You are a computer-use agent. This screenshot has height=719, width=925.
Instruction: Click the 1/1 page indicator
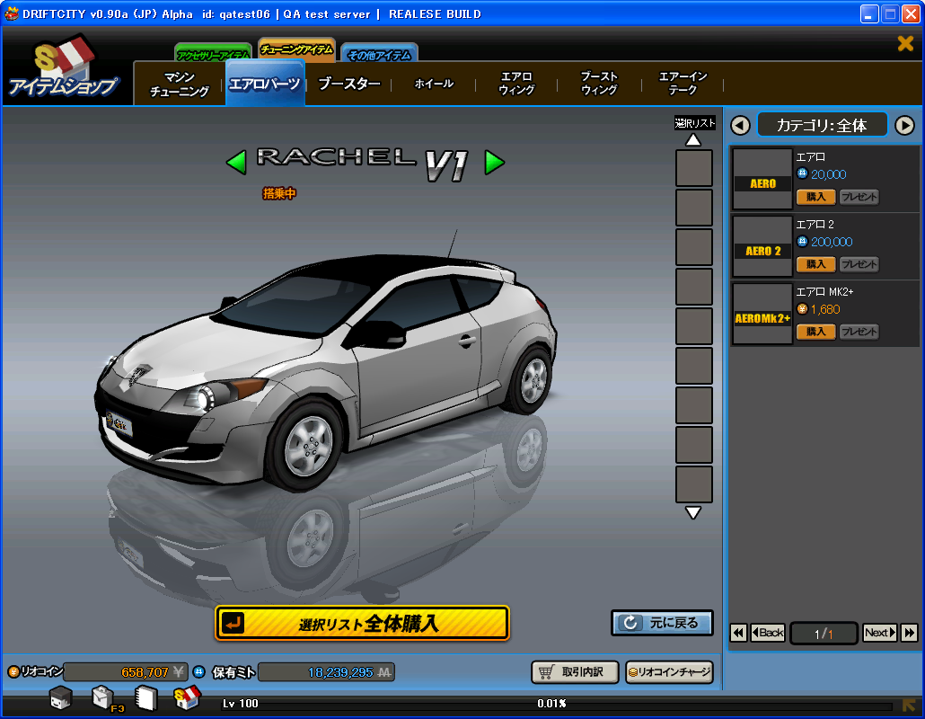824,634
